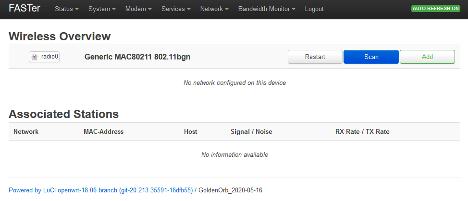
Task: Open the Network menu
Action: tap(214, 9)
